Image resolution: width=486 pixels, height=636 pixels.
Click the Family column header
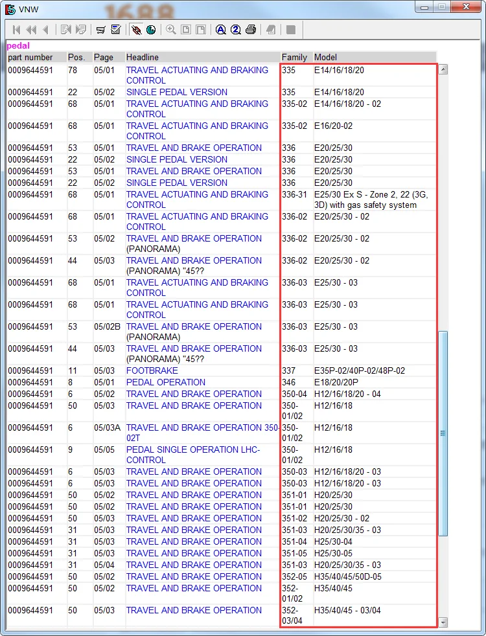click(294, 57)
